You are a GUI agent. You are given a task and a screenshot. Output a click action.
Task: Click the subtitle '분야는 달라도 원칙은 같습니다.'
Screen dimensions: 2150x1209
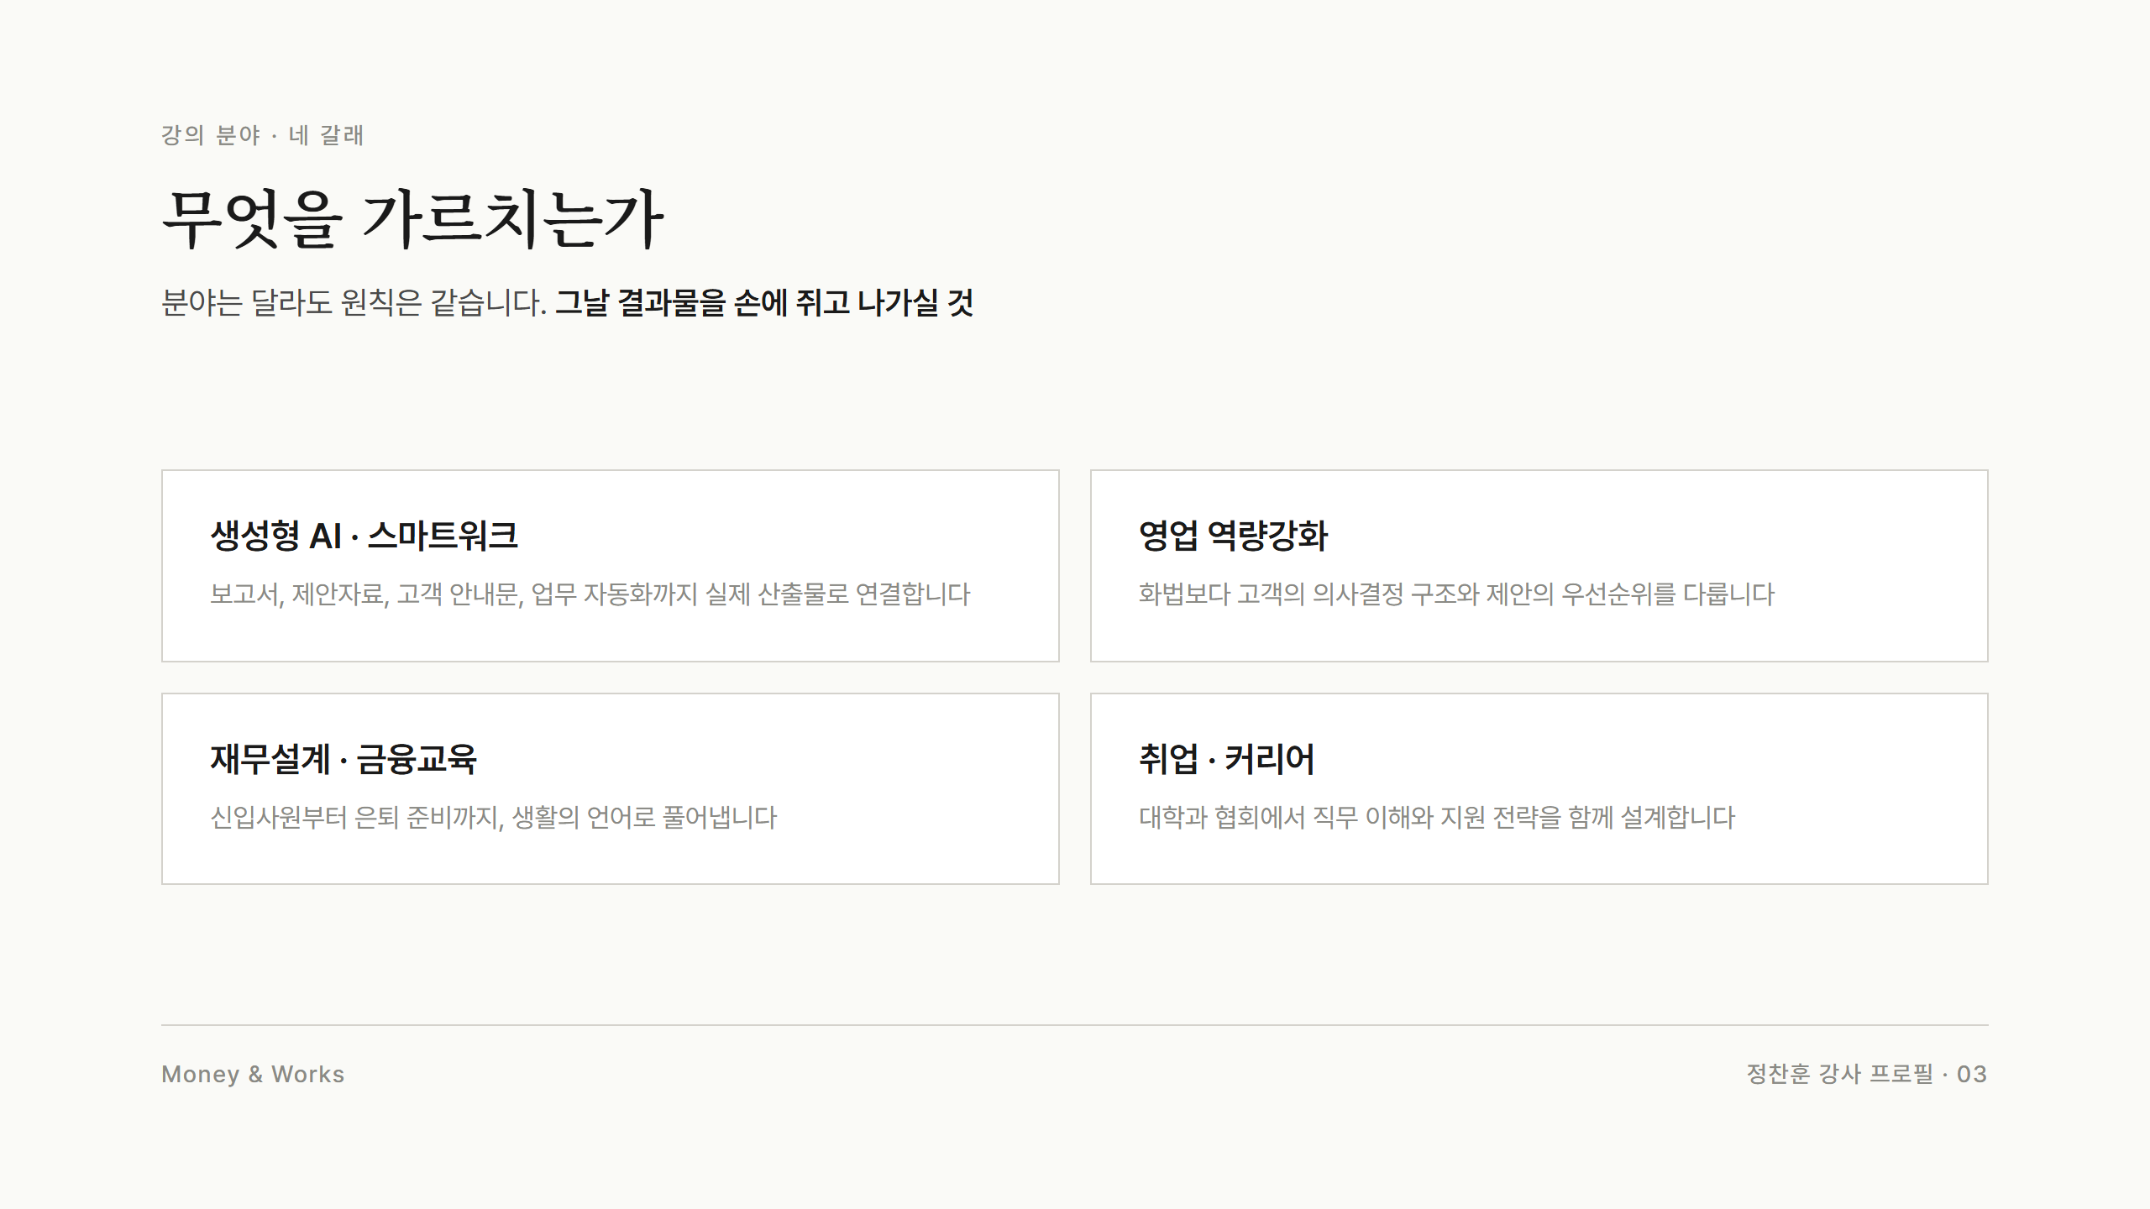[x=354, y=302]
